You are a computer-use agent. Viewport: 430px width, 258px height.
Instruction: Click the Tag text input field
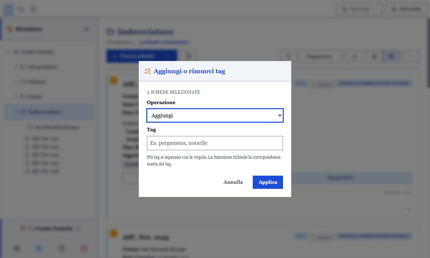coord(215,143)
